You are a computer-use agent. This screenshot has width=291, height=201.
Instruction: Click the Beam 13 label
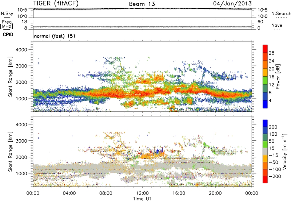coord(142,4)
